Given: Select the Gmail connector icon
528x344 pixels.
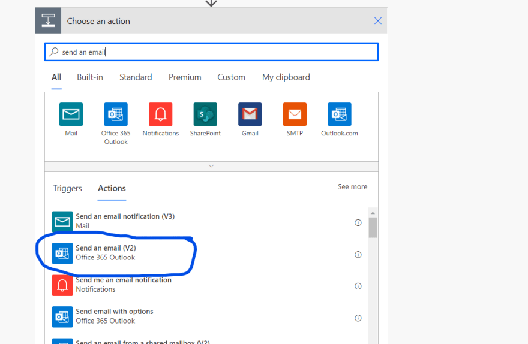Looking at the screenshot, I should [x=250, y=114].
